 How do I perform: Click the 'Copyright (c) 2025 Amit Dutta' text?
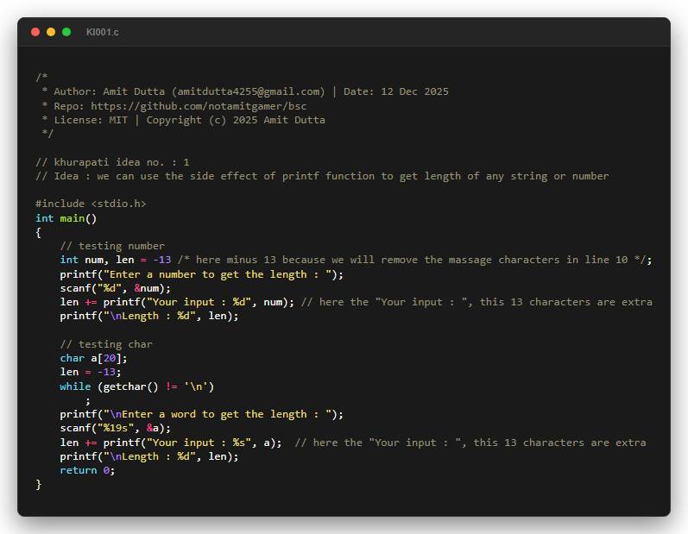pos(236,120)
